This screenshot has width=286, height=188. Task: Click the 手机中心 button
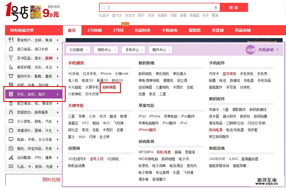coord(133,50)
